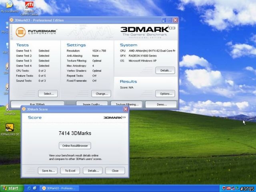Click the 3DMark03 title bar icon
256x192 pixels.
pos(12,20)
